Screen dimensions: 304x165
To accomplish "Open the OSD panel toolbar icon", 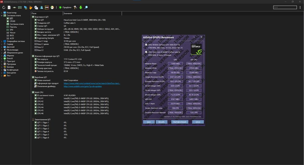I will (x=47, y=7).
